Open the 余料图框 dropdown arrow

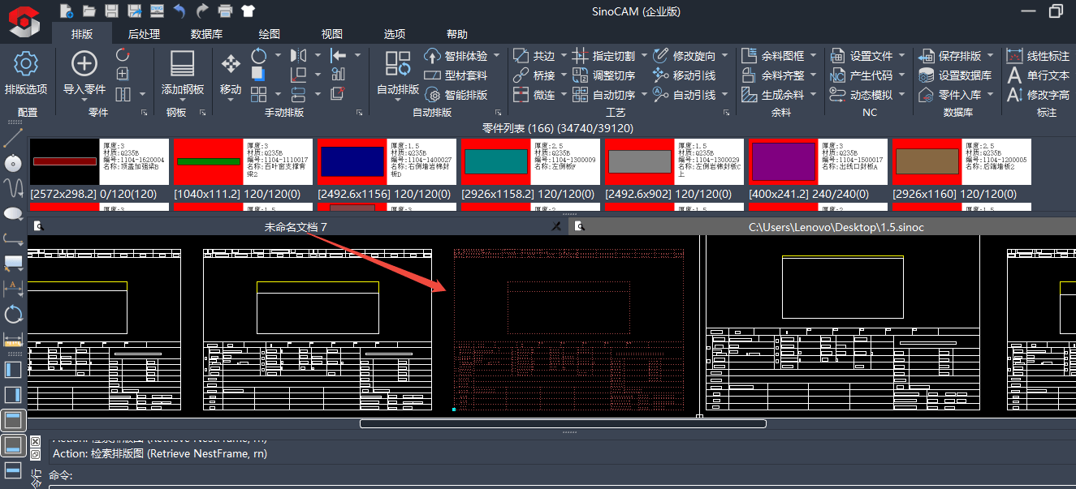pyautogui.click(x=812, y=56)
